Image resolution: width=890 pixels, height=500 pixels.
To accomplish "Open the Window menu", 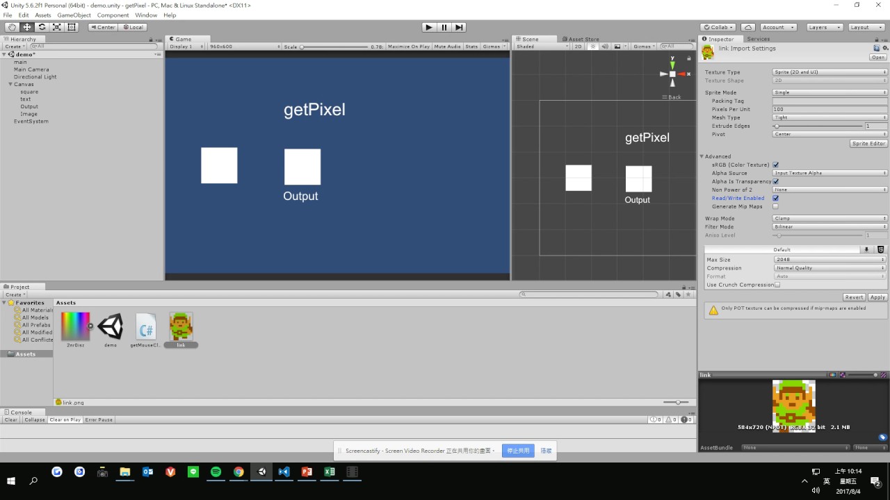I will point(146,15).
